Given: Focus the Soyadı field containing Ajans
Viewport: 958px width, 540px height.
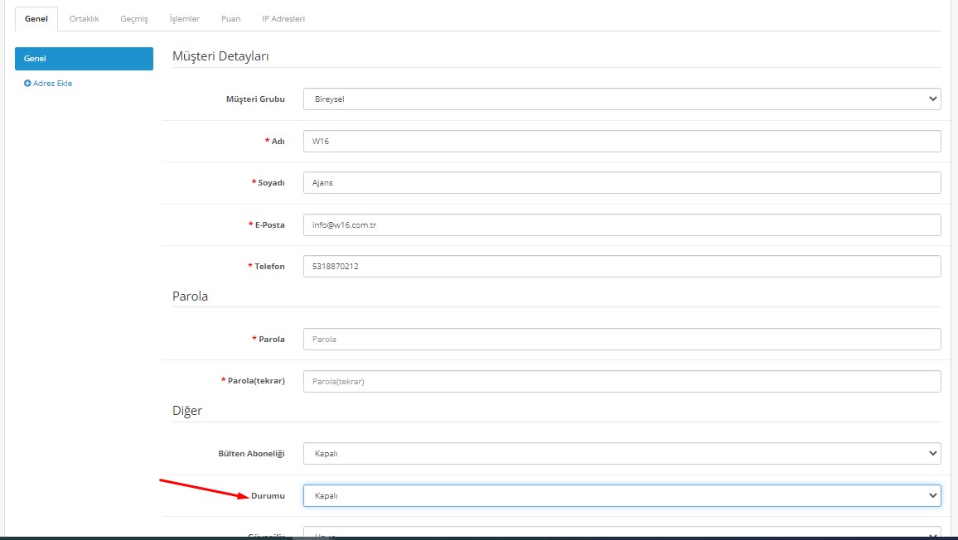Looking at the screenshot, I should click(622, 183).
